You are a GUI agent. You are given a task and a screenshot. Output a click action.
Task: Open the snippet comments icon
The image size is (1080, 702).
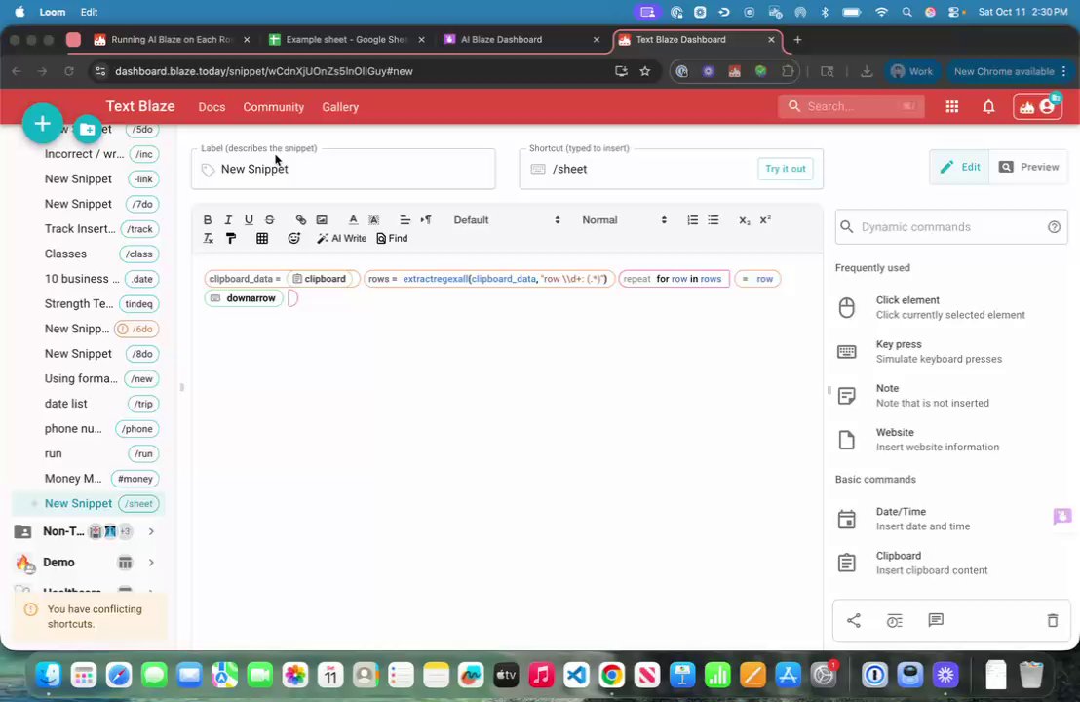(x=936, y=621)
